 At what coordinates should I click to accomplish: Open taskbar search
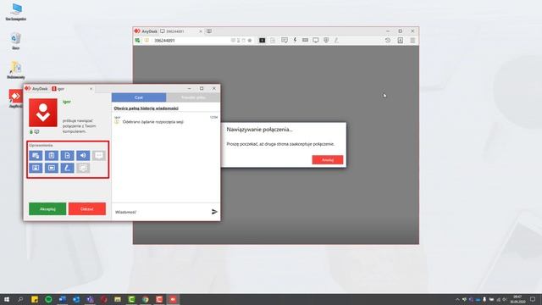click(20, 299)
